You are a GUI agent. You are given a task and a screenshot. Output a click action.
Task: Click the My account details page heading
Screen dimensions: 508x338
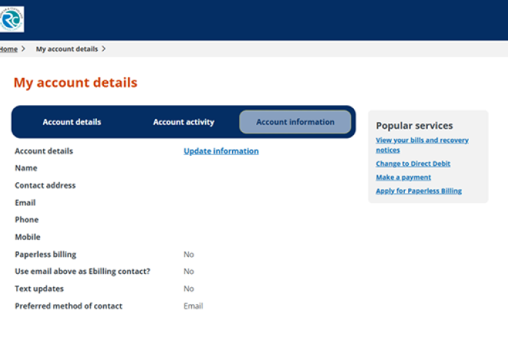point(75,83)
